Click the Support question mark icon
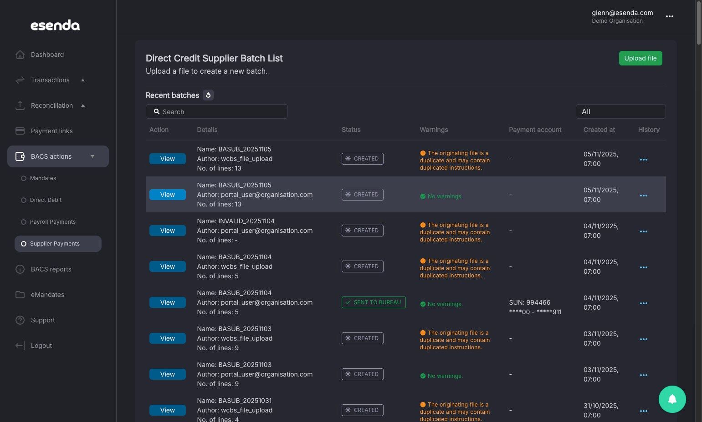The height and width of the screenshot is (422, 702). (20, 320)
